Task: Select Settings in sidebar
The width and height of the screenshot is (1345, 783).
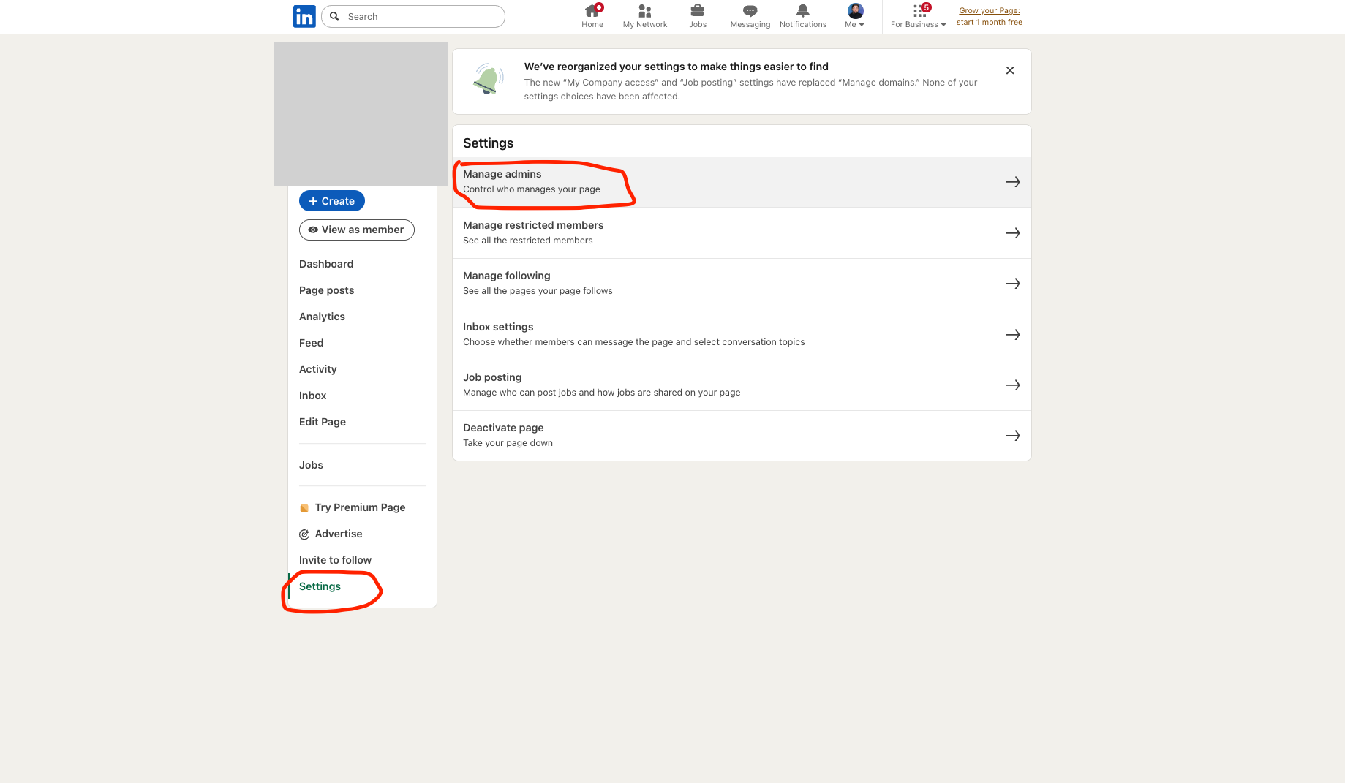Action: [320, 586]
